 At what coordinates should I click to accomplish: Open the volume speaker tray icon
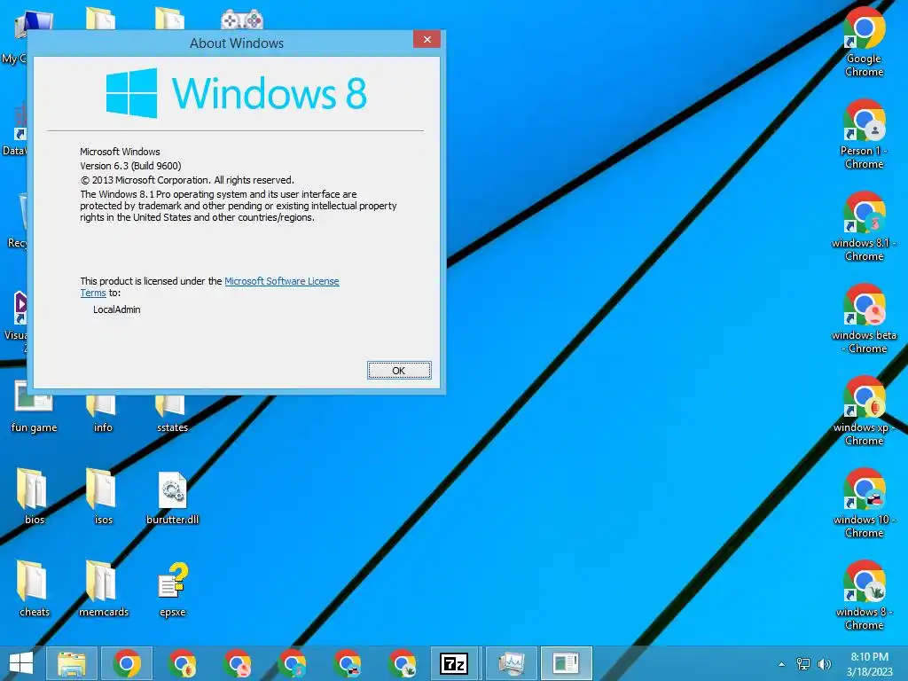824,664
